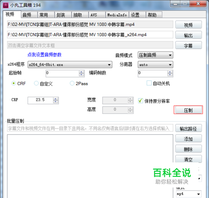Increase the 起始帧 value with up arrow
Image resolution: width=209 pixels, height=198 pixels.
(x=82, y=72)
